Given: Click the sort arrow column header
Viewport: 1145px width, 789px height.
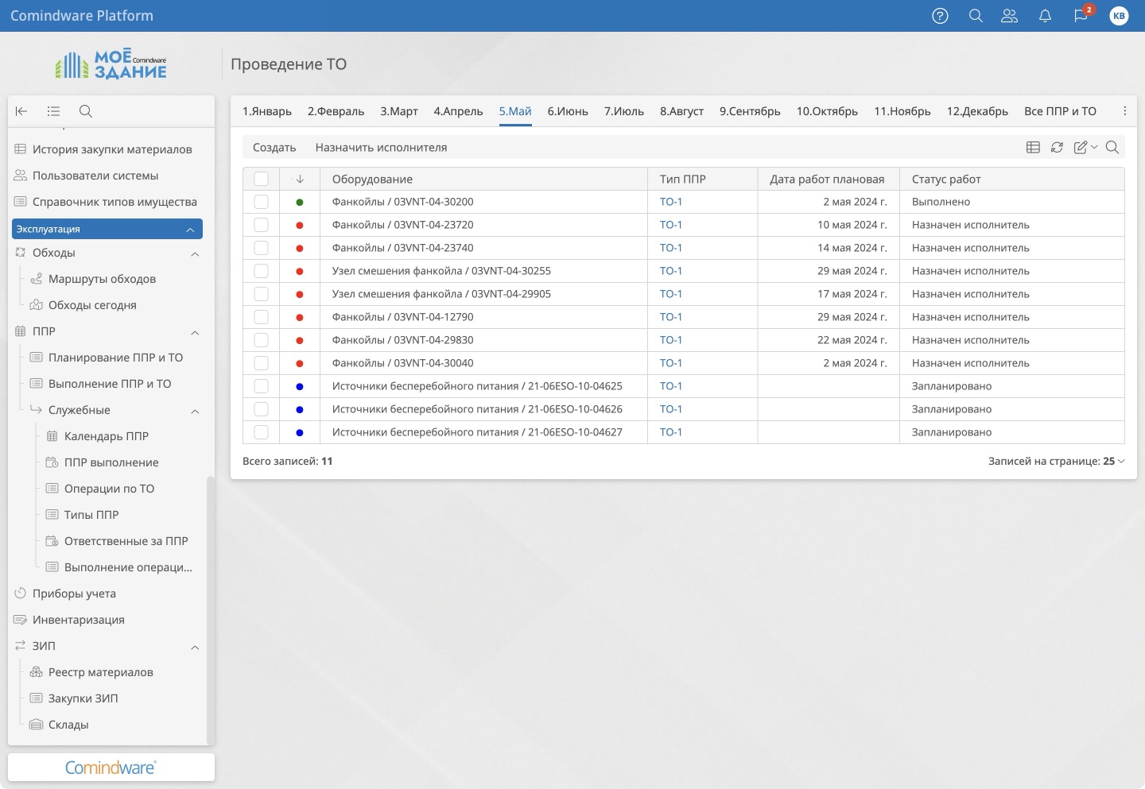Looking at the screenshot, I should 300,180.
